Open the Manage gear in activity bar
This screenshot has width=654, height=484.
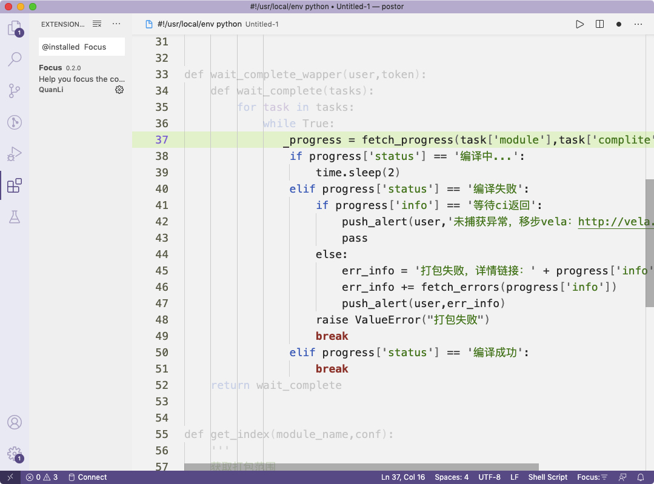(x=15, y=454)
